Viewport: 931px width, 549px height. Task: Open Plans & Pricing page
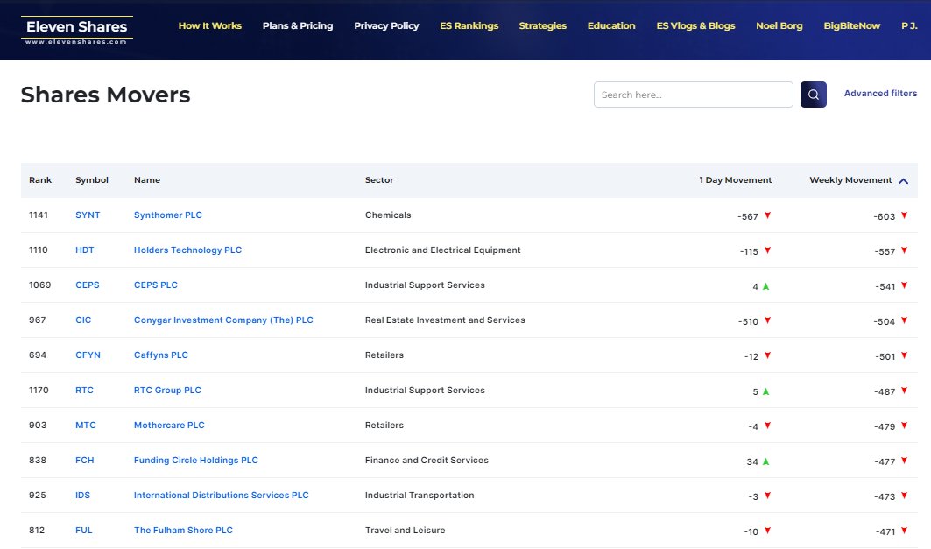tap(298, 25)
